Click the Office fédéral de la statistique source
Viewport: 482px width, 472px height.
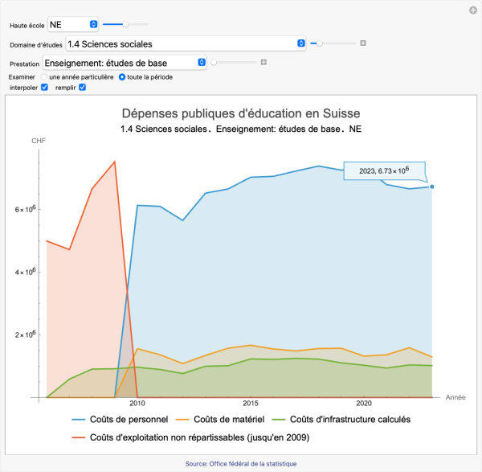tap(240, 463)
